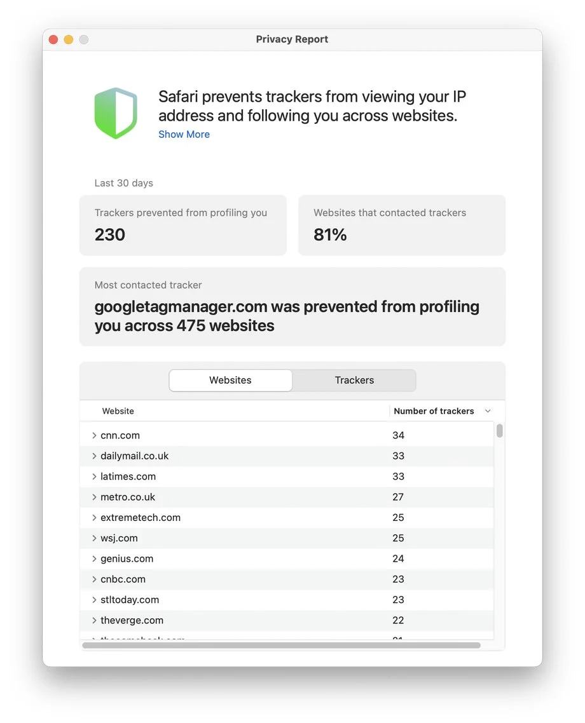This screenshot has width=585, height=723.
Task: Expand the latimes.com tracker list
Action: pyautogui.click(x=94, y=476)
